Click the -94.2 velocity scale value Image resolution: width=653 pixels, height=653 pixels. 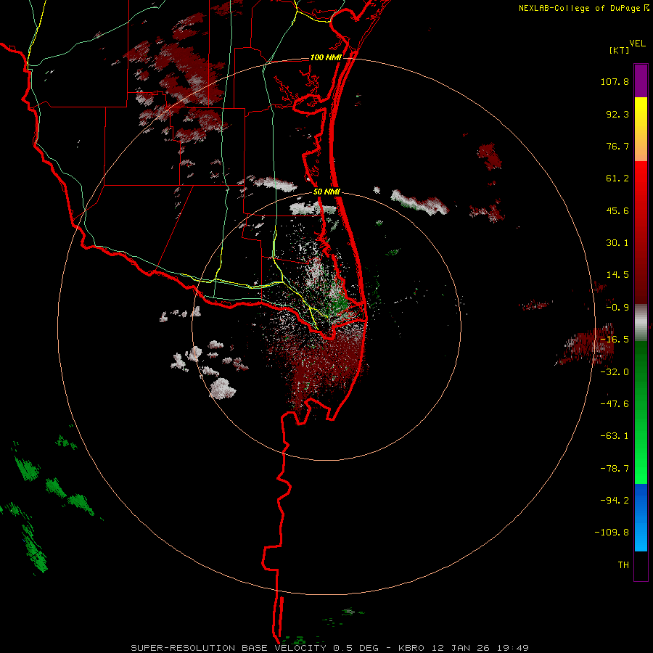pyautogui.click(x=615, y=500)
